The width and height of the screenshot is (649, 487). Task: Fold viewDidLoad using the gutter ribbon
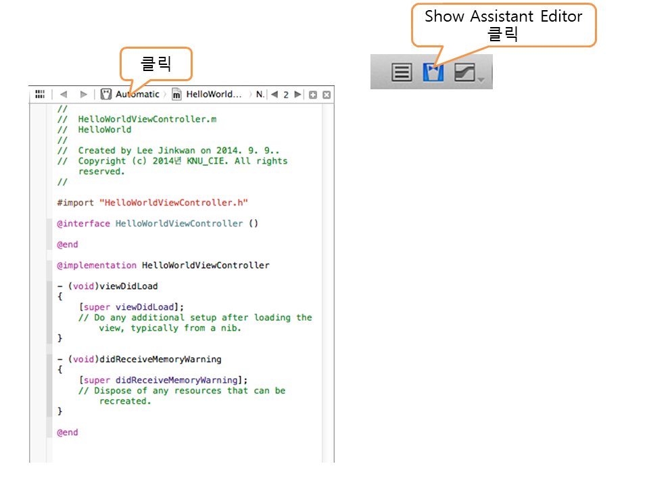point(49,311)
